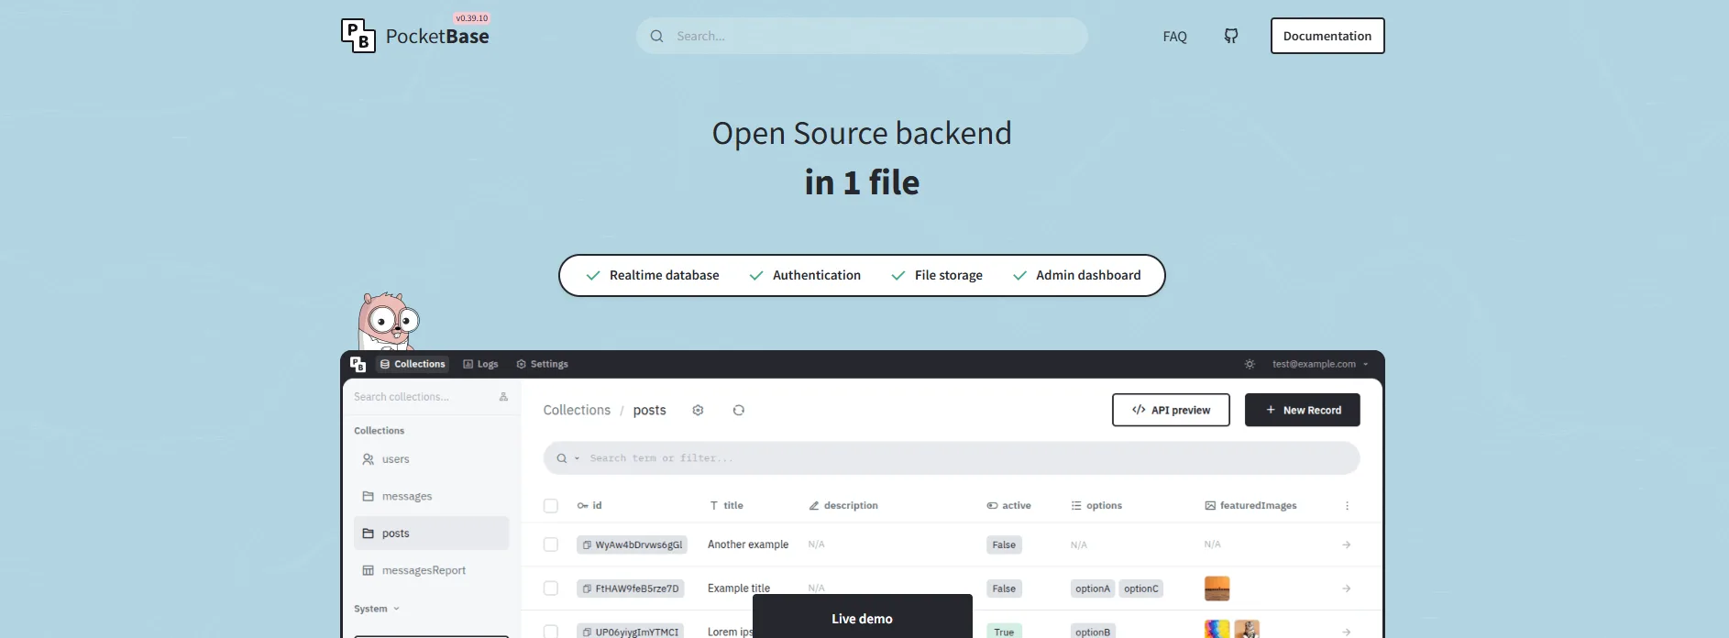Click the True badge

point(1004,632)
